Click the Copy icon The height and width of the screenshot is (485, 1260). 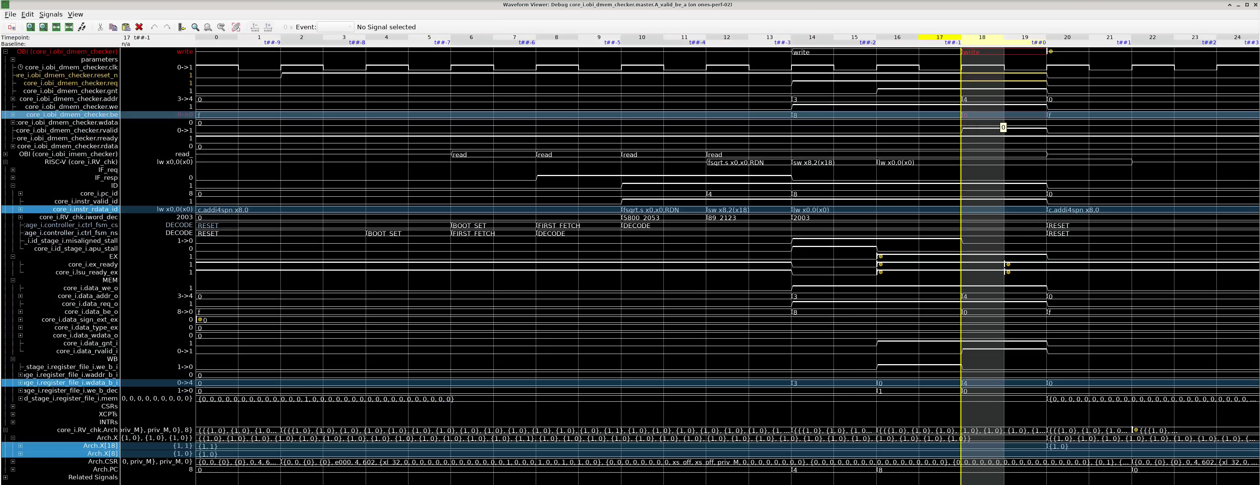coord(113,27)
